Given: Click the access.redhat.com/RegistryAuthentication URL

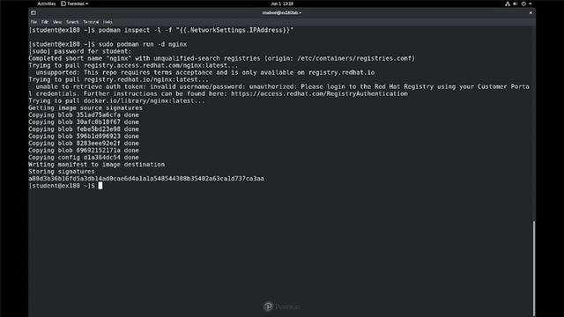Looking at the screenshot, I should pos(319,94).
